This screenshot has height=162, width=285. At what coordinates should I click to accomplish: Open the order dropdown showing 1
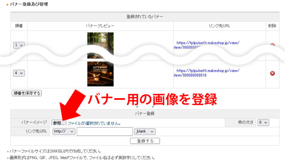(19, 45)
